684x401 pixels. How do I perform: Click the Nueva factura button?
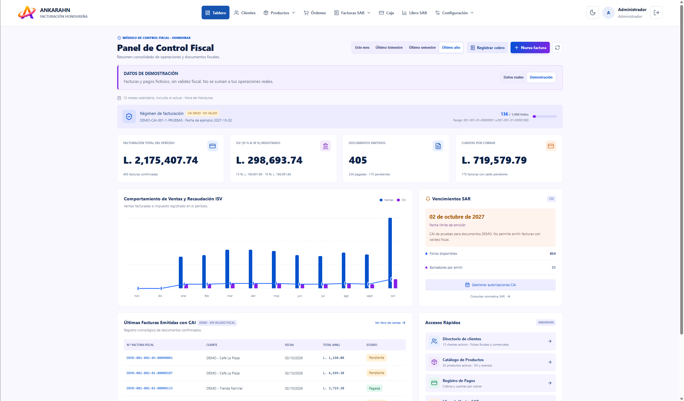coord(530,47)
